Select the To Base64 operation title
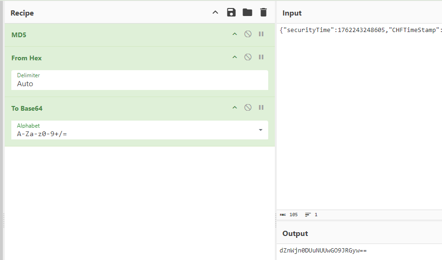The image size is (442, 260). [27, 108]
